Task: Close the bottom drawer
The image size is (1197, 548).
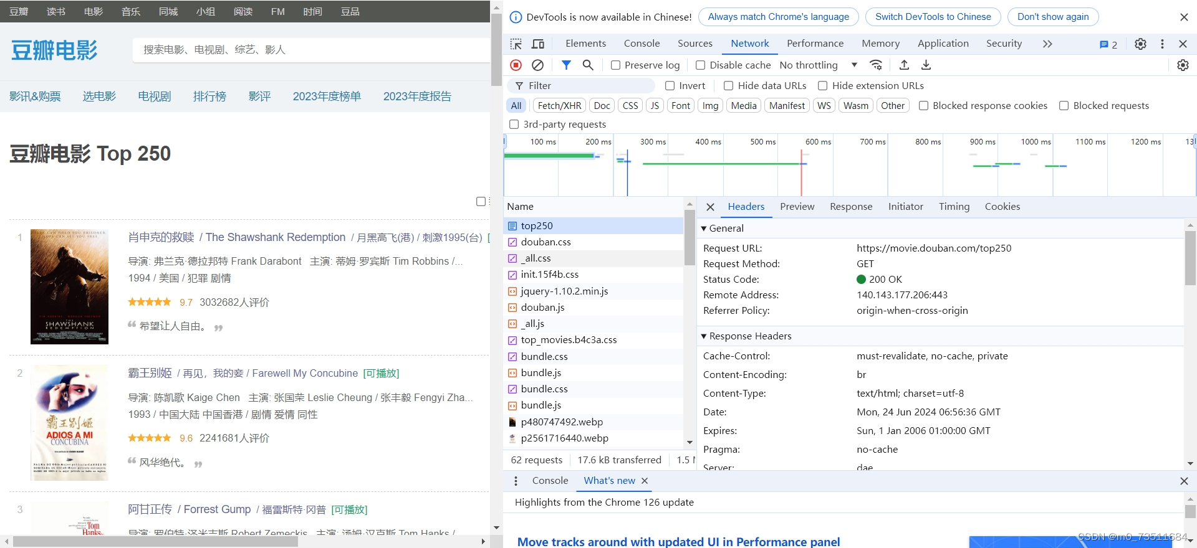Action: click(1184, 481)
